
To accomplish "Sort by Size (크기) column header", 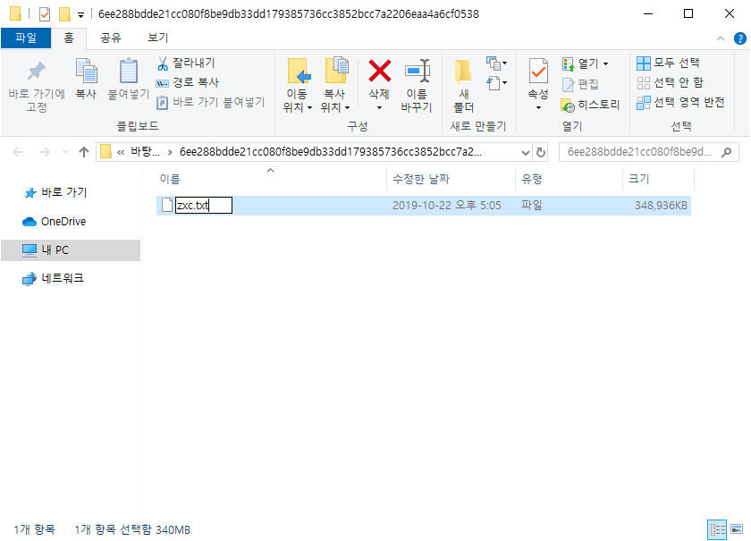I will pyautogui.click(x=658, y=179).
